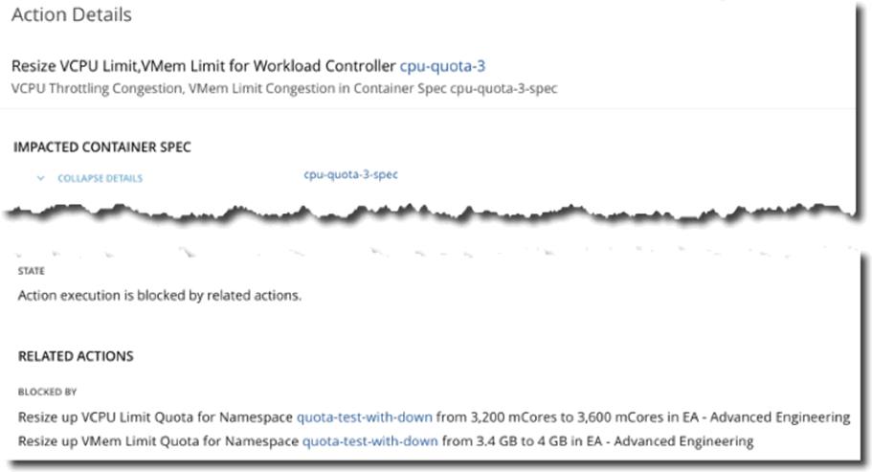Click the chevron beside Collapse Details
Image resolution: width=872 pixels, height=472 pixels.
[x=40, y=178]
